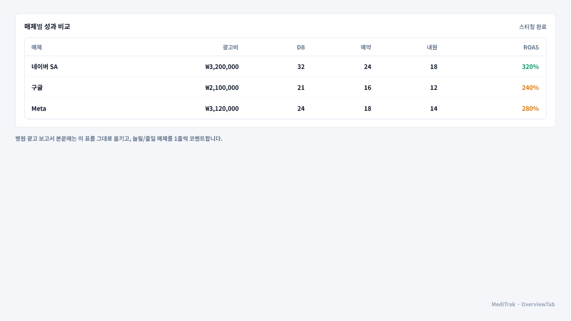
Task: Click the 광고비 column header
Action: 230,47
